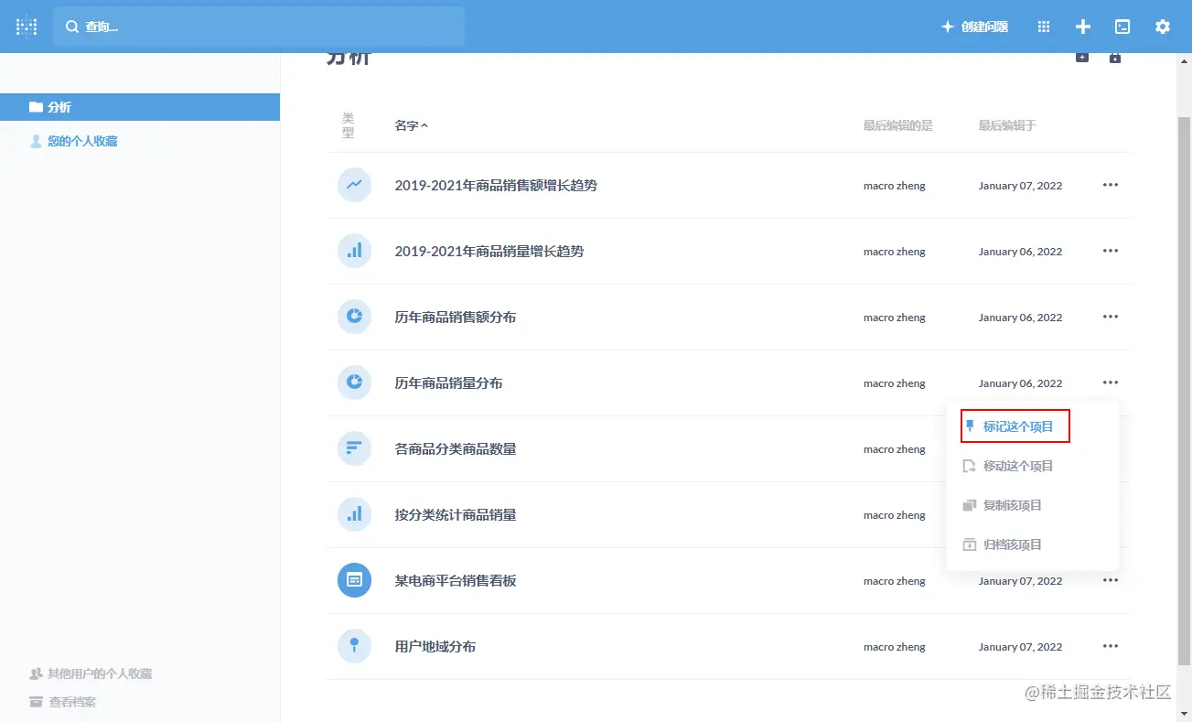
Task: Click the Metabase logo icon
Action: [x=27, y=27]
